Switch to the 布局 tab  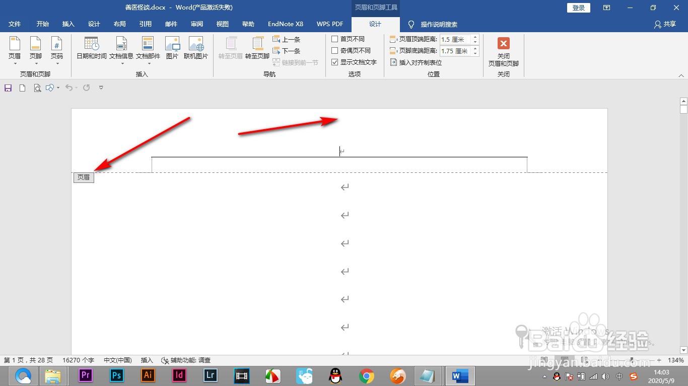(x=120, y=24)
